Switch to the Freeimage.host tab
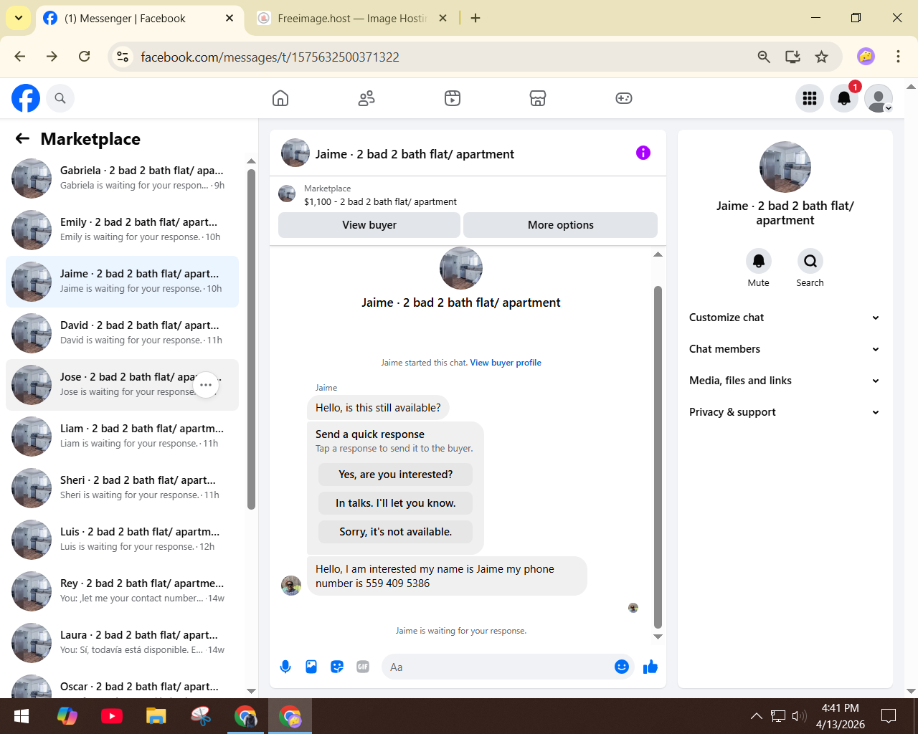Image resolution: width=918 pixels, height=734 pixels. click(x=351, y=19)
